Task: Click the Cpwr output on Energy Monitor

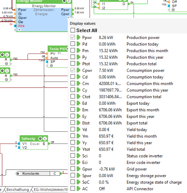Action: (x=65, y=14)
